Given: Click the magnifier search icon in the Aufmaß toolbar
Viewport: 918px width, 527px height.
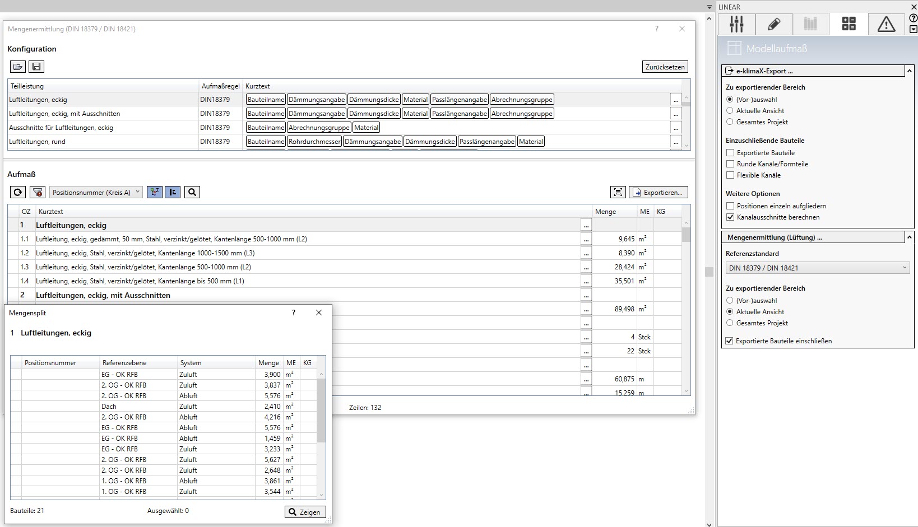Looking at the screenshot, I should [192, 192].
